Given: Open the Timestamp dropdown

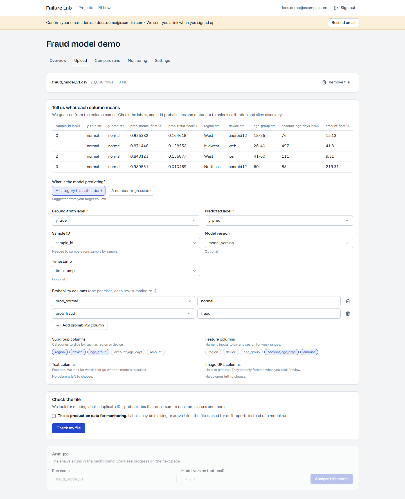Looking at the screenshot, I should click(x=126, y=271).
